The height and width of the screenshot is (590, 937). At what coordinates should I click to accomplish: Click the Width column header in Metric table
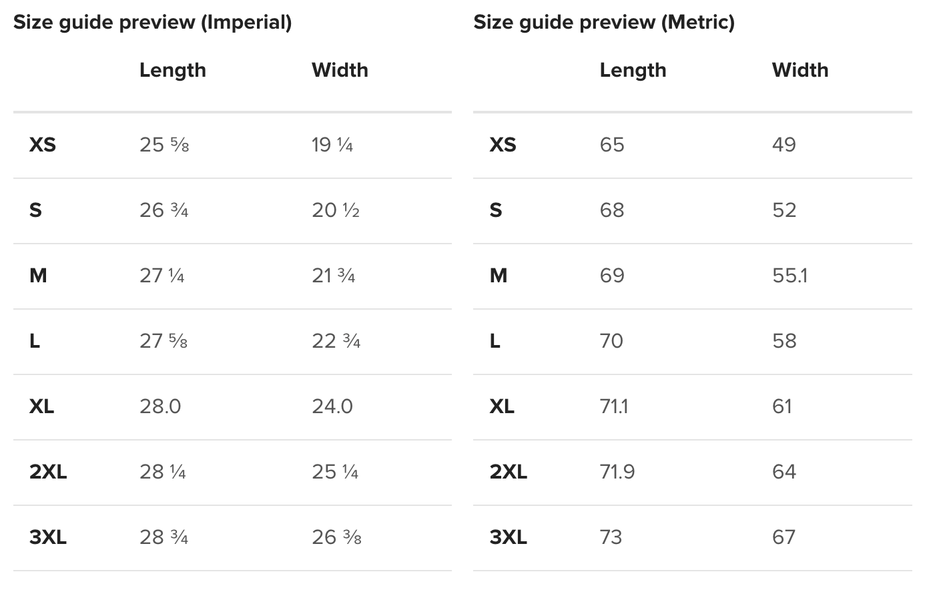pos(800,70)
